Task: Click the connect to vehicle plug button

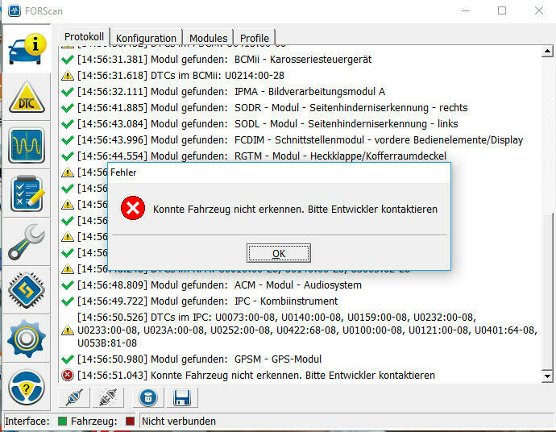Action: pyautogui.click(x=74, y=397)
